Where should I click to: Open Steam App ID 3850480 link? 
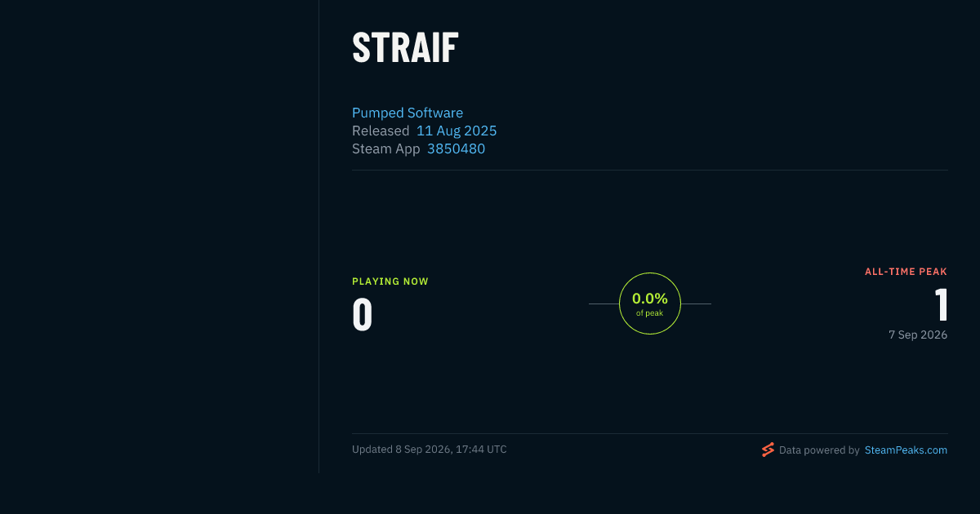pyautogui.click(x=456, y=148)
